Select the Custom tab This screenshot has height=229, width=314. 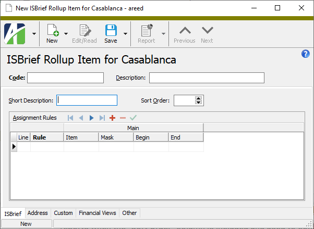[63, 213]
